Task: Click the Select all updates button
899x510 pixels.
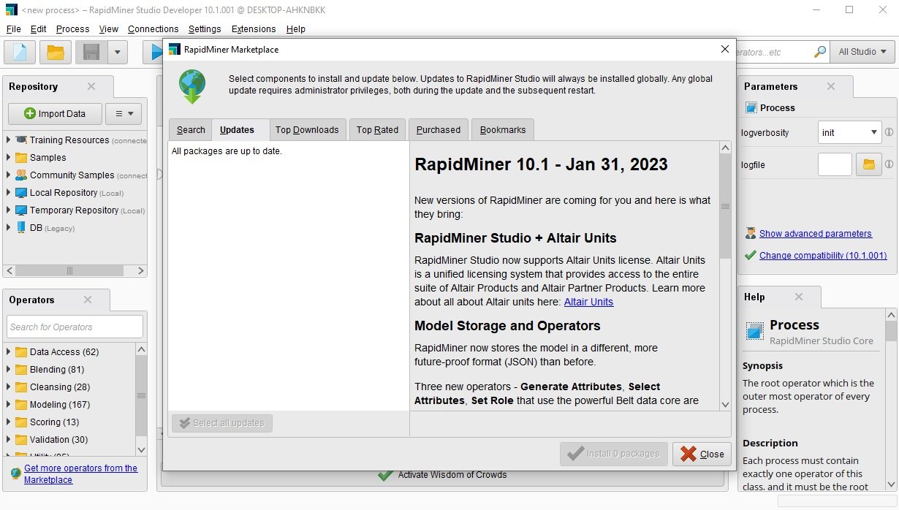Action: tap(222, 423)
